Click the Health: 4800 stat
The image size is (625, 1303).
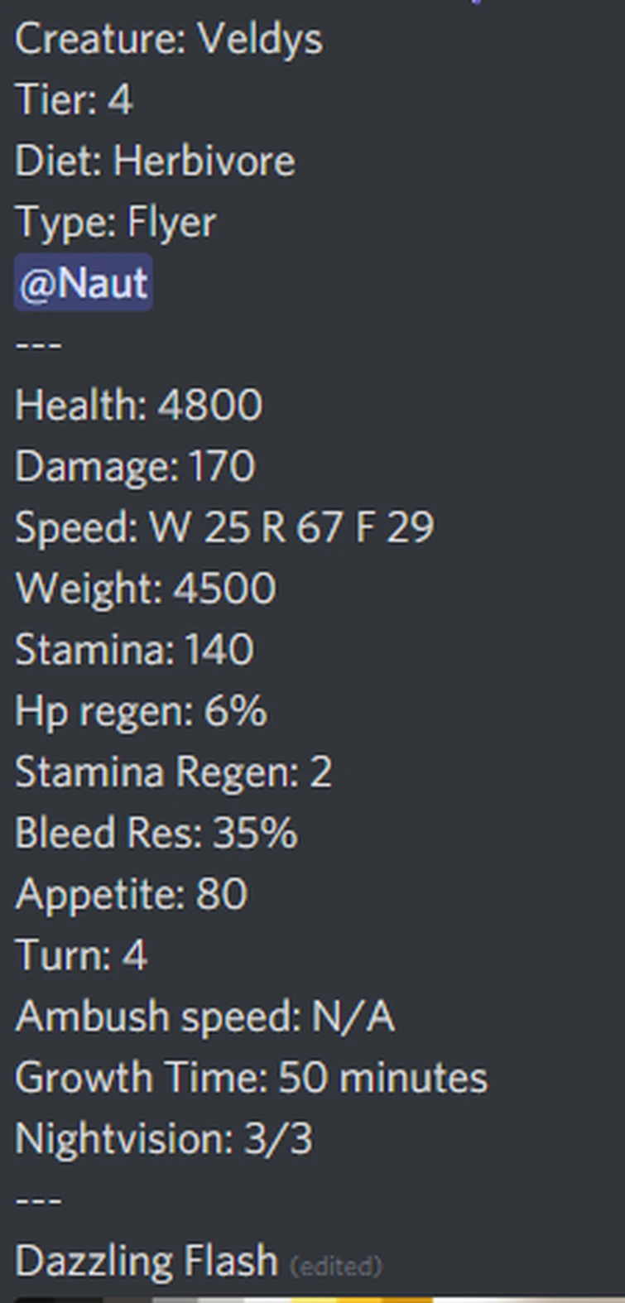point(138,406)
